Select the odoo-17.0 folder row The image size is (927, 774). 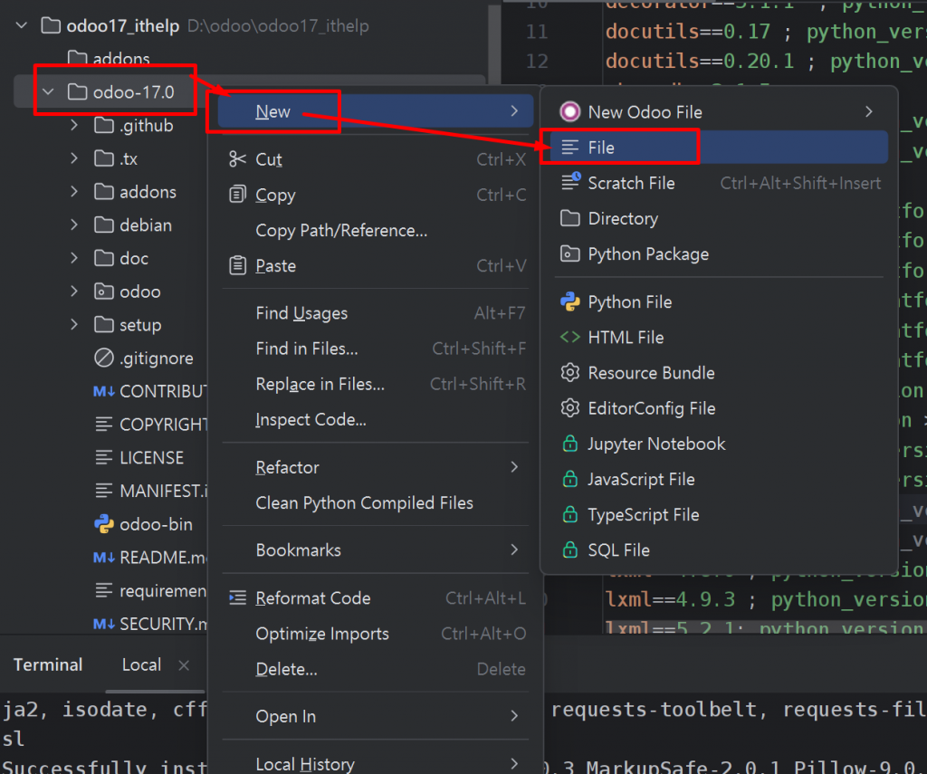(248, 91)
